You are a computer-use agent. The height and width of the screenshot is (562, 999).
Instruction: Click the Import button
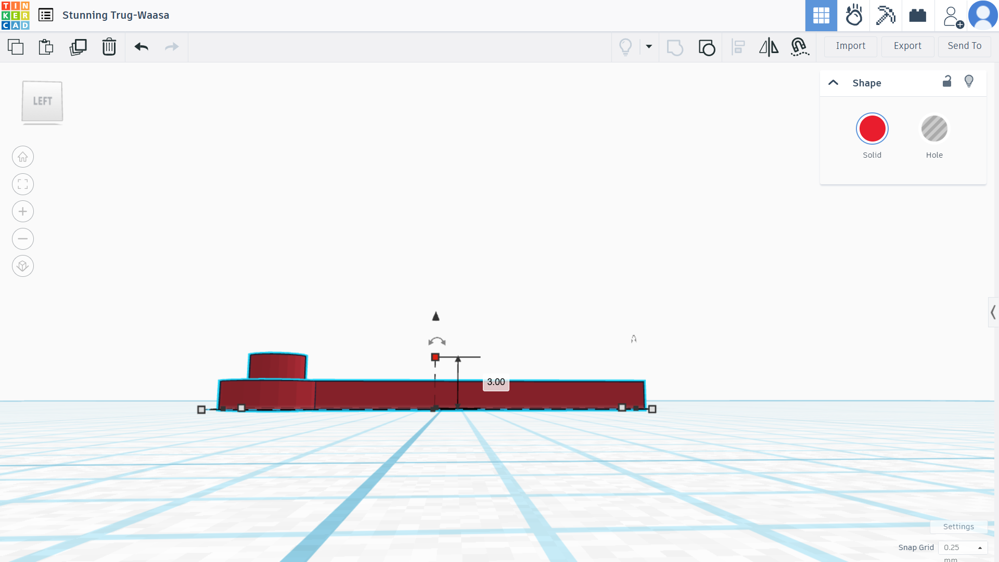(851, 46)
